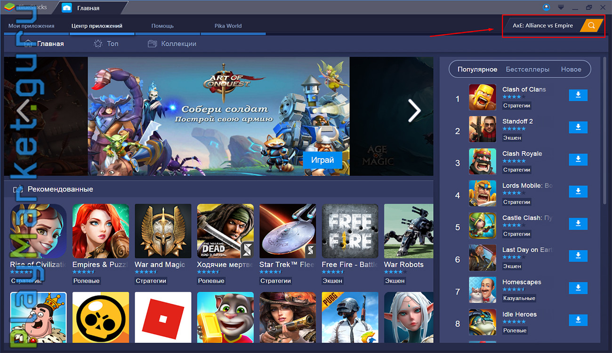Open War and Magic recommended game icon

coord(163,232)
